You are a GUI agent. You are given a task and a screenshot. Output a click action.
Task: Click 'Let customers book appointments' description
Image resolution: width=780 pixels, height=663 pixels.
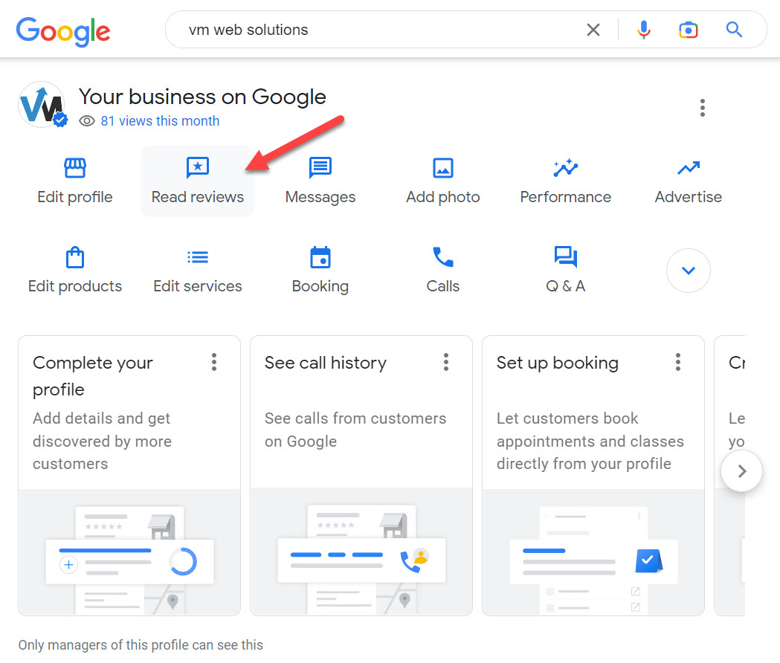590,442
